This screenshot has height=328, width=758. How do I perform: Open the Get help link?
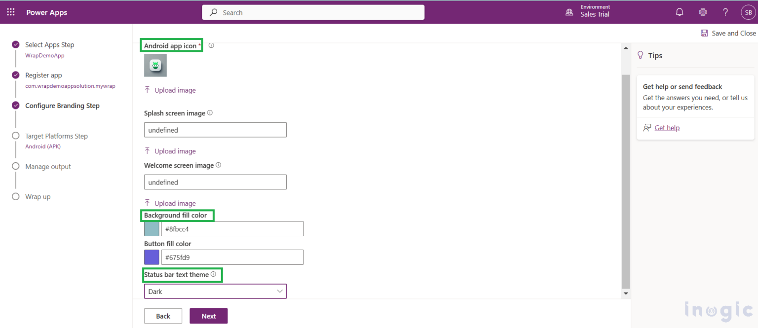pos(667,127)
